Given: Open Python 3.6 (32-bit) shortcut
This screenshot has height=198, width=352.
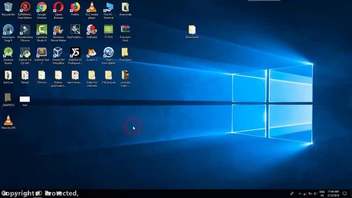Looking at the screenshot, I should (25, 56).
